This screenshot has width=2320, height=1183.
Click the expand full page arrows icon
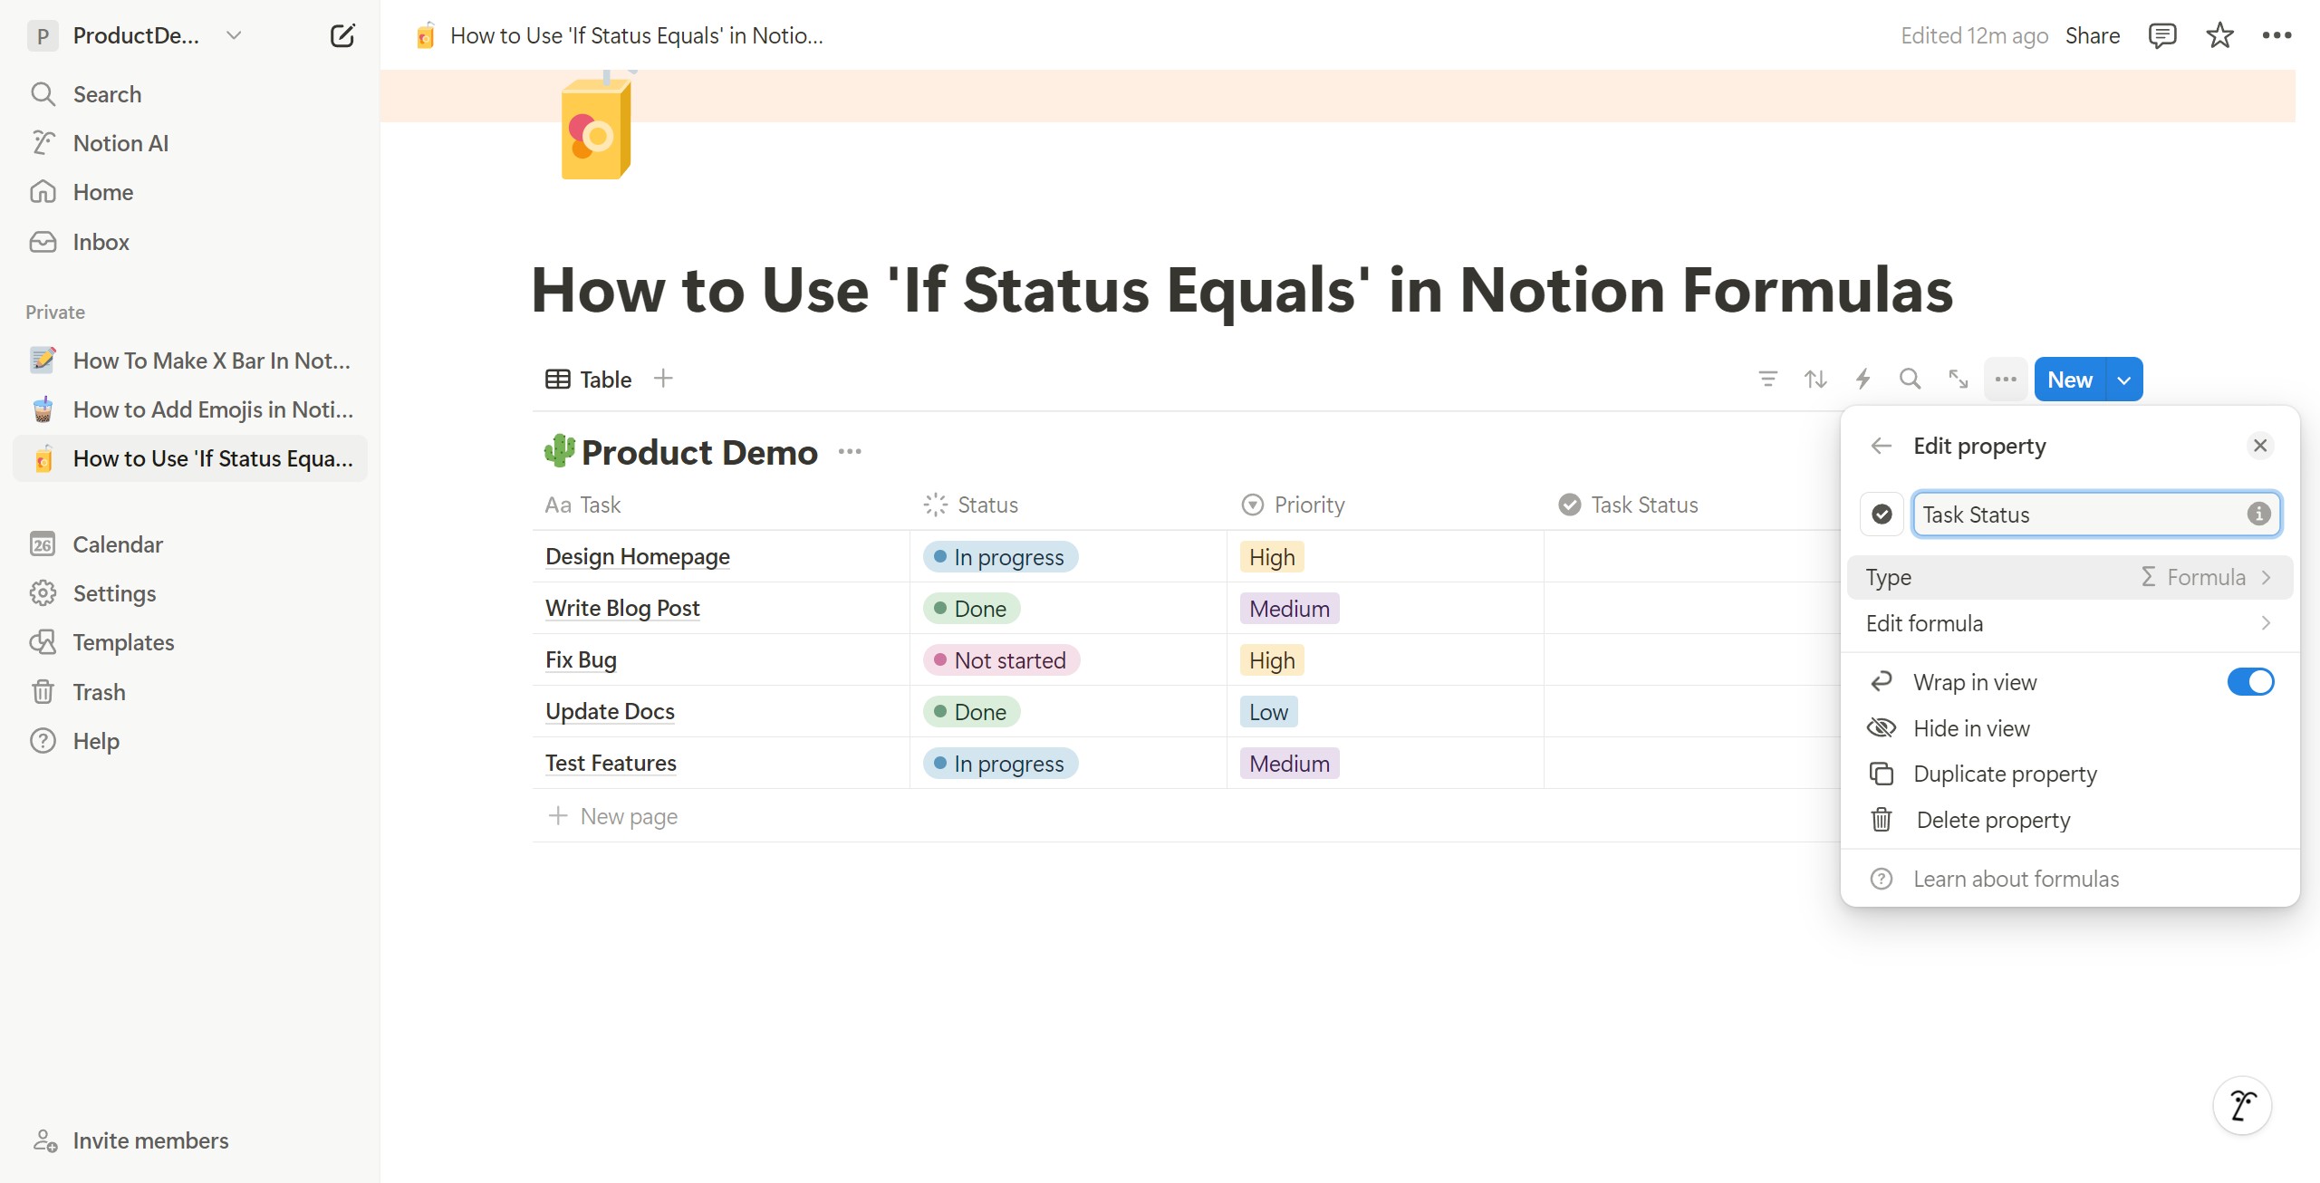[x=1958, y=379]
